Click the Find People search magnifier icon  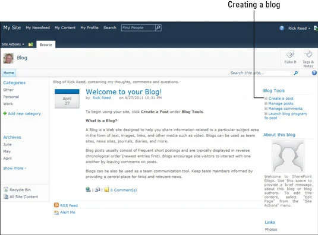coord(158,28)
